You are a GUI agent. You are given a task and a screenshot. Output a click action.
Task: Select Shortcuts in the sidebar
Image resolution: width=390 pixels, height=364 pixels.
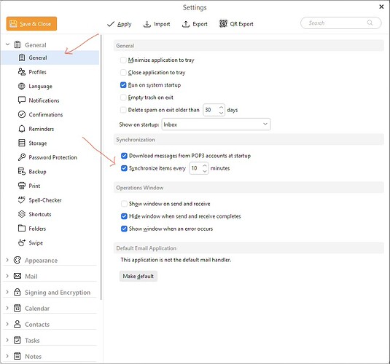(40, 214)
